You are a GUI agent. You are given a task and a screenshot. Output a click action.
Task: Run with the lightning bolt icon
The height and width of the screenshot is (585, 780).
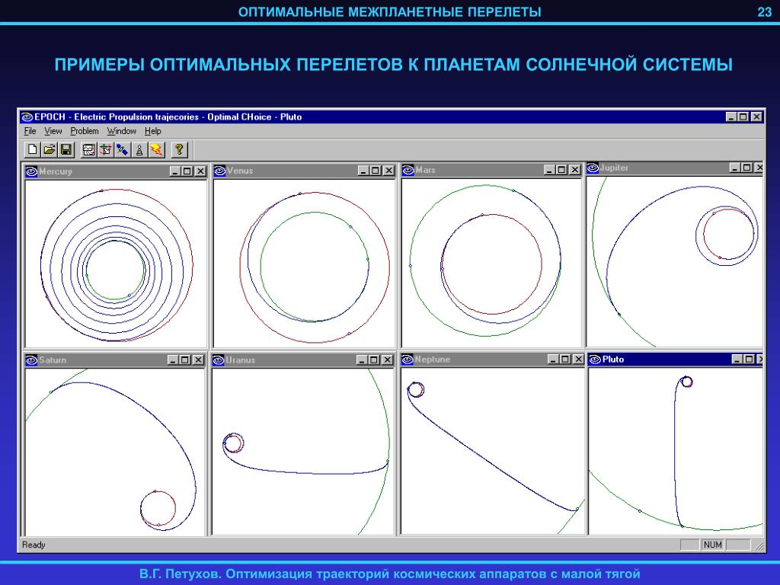pos(156,149)
